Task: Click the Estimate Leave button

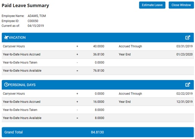Action: pyautogui.click(x=152, y=5)
